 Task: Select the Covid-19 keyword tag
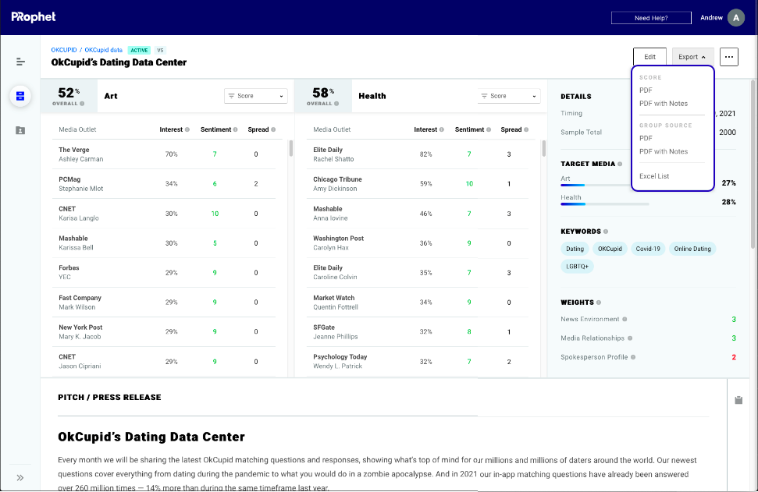click(x=648, y=250)
